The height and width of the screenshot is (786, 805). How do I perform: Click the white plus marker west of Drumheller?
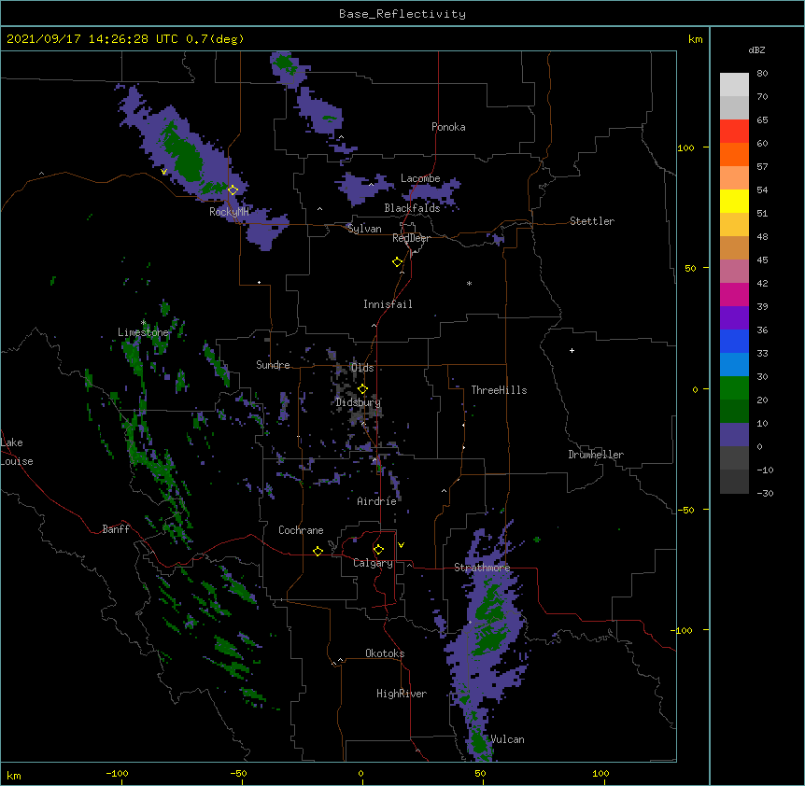point(572,350)
